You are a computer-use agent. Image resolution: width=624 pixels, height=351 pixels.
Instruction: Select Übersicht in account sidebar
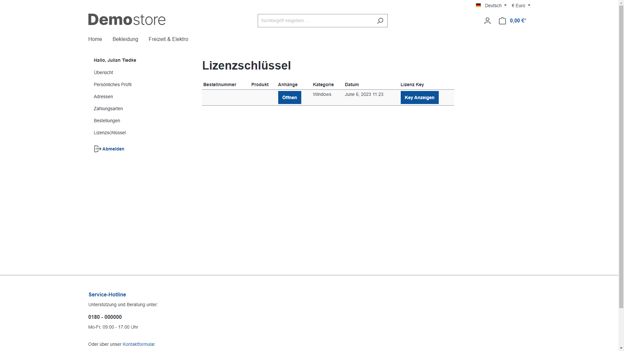(103, 72)
